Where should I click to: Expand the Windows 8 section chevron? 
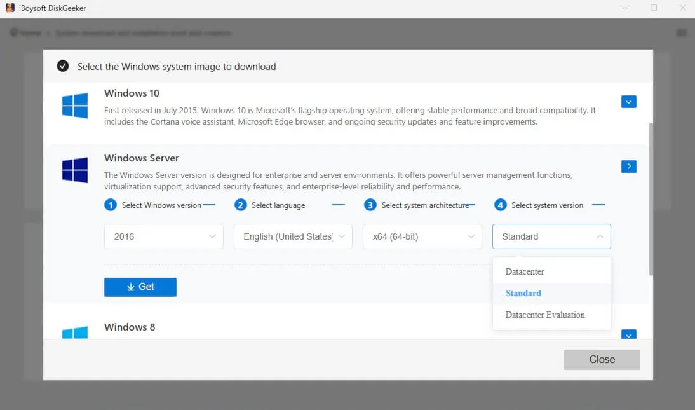pyautogui.click(x=628, y=335)
